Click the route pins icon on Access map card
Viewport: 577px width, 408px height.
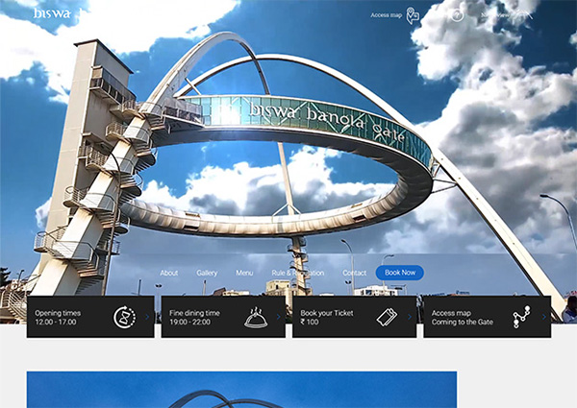tap(522, 317)
